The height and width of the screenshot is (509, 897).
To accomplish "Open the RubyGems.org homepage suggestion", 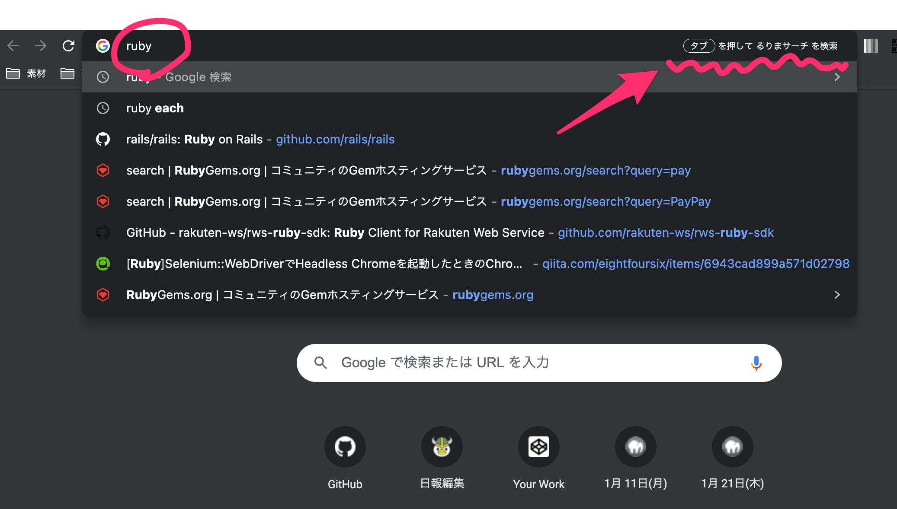I will tap(470, 295).
